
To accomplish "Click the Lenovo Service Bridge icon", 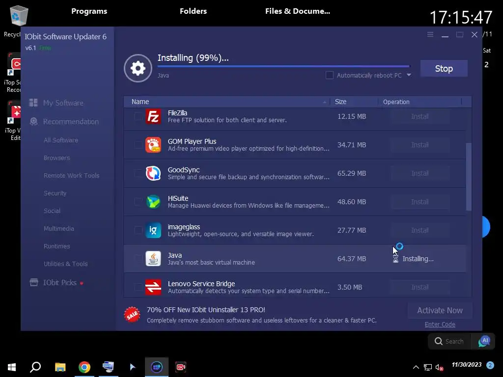I will pyautogui.click(x=153, y=287).
